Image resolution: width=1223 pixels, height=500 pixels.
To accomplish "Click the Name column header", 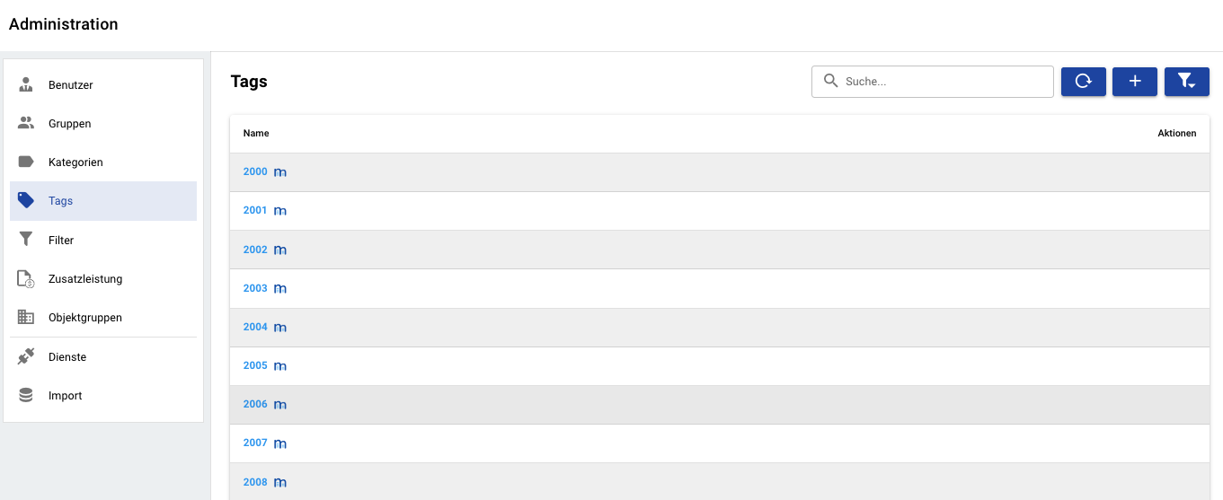I will pos(256,133).
